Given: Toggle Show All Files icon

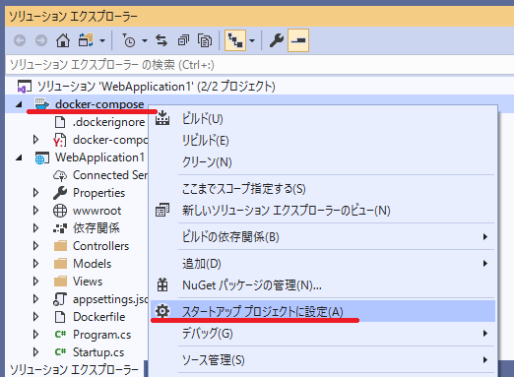Looking at the screenshot, I should tap(205, 40).
